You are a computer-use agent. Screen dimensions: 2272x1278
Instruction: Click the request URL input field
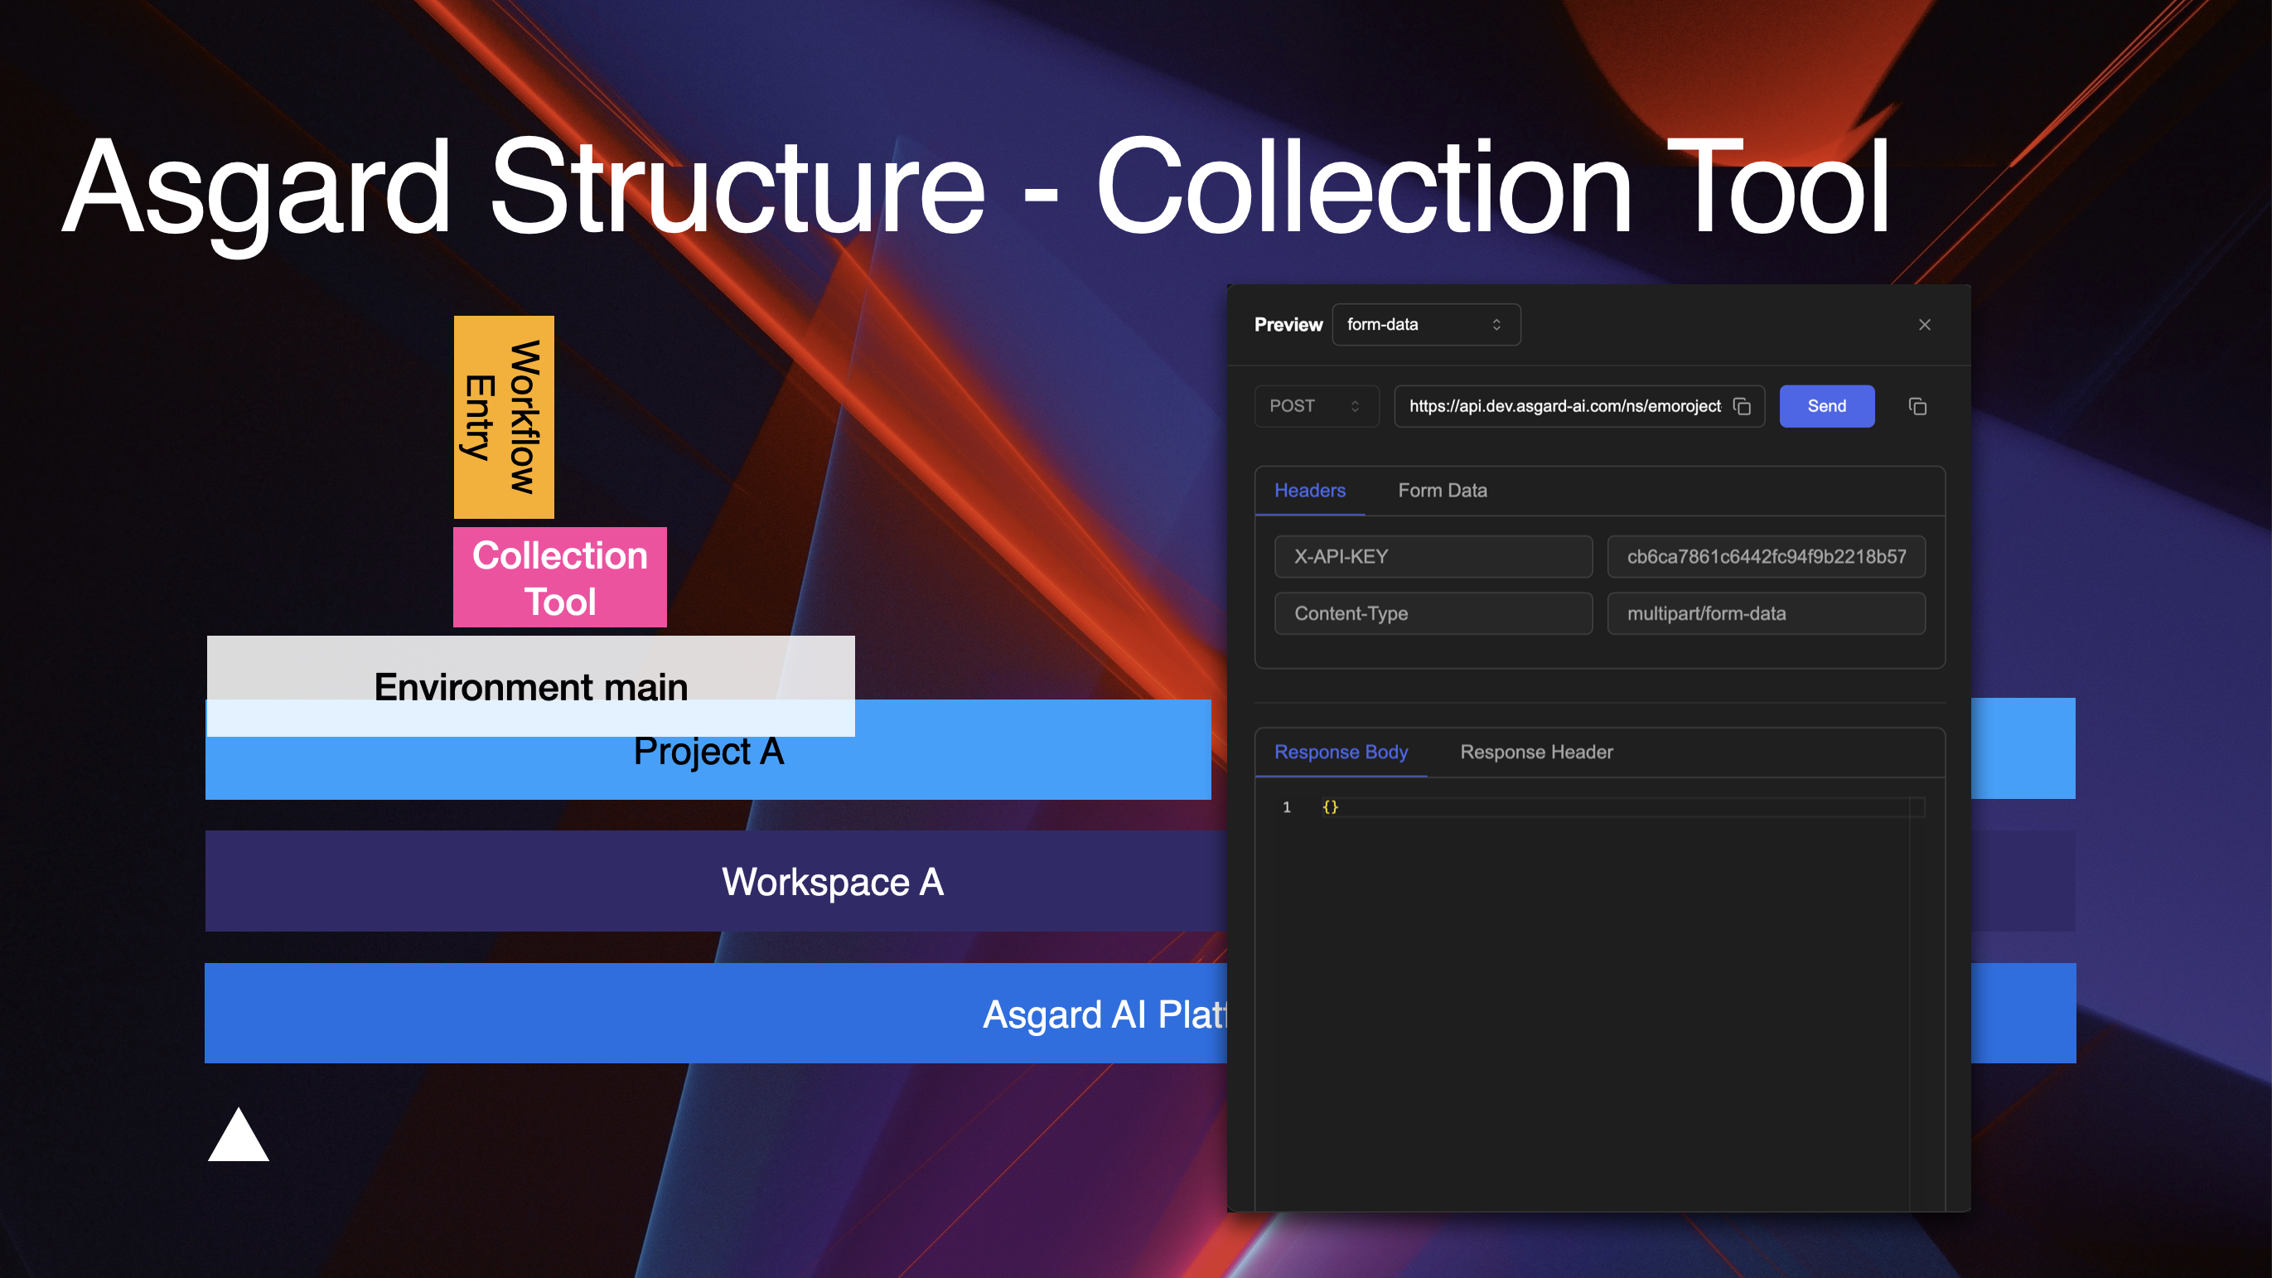tap(1563, 406)
